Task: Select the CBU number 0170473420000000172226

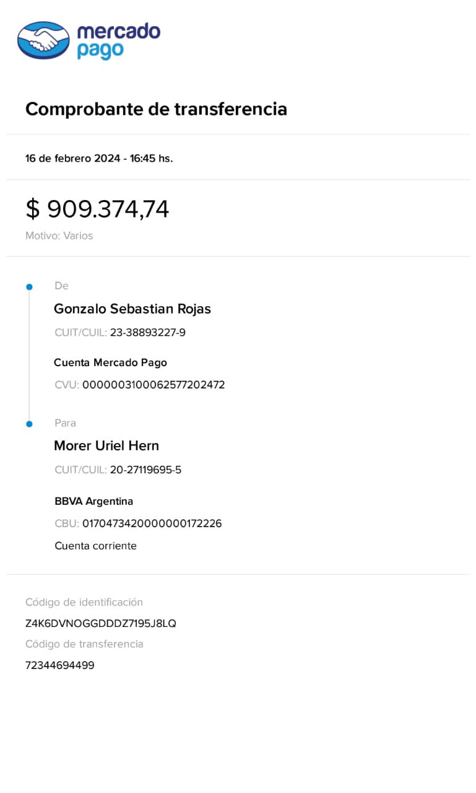Action: click(x=152, y=524)
